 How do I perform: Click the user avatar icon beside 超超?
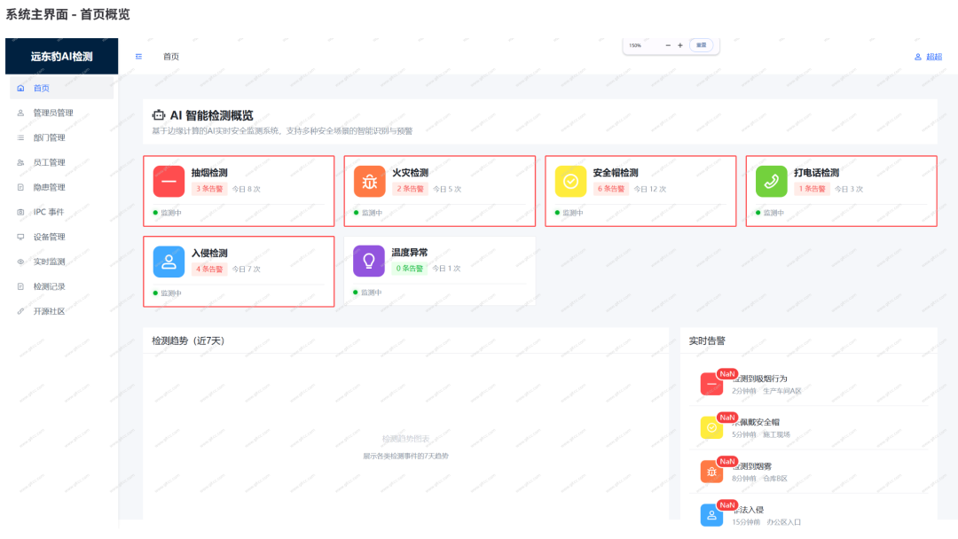918,57
